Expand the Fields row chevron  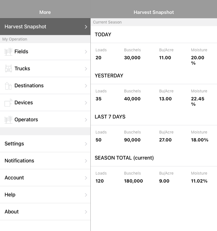[86, 52]
